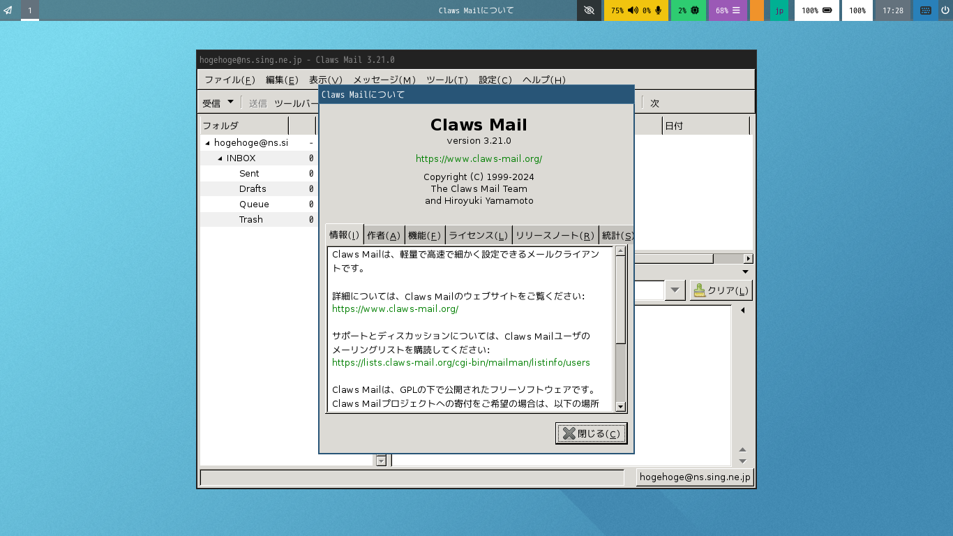Click the X icon on the 閉じる button

click(x=569, y=433)
